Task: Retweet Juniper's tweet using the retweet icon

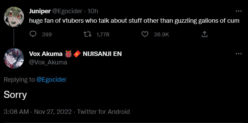Action: (88, 34)
